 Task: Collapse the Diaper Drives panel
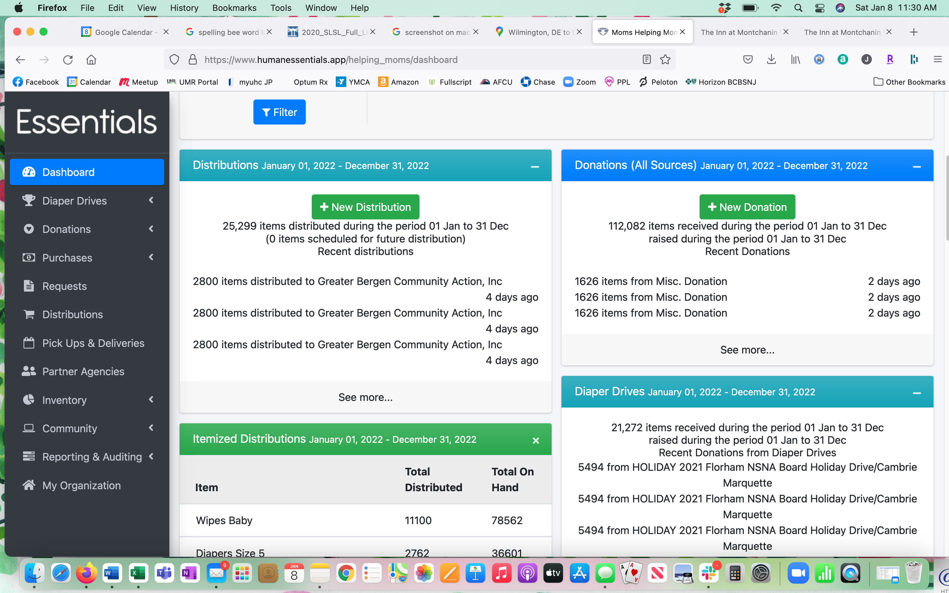click(x=916, y=393)
